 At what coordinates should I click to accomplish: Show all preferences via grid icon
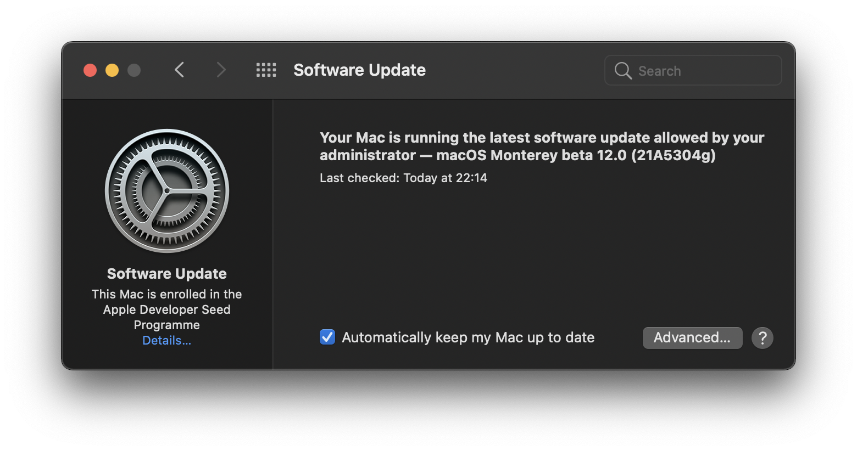click(x=266, y=70)
